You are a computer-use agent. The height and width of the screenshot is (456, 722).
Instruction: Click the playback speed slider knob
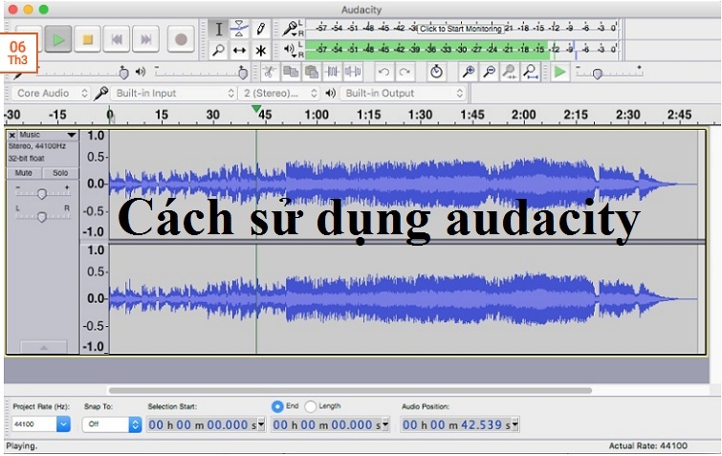pos(598,74)
